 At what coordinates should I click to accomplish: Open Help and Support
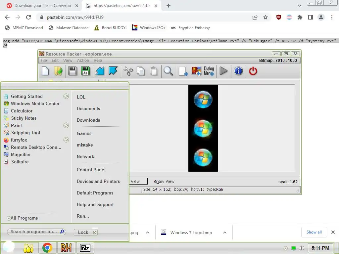coord(95,204)
